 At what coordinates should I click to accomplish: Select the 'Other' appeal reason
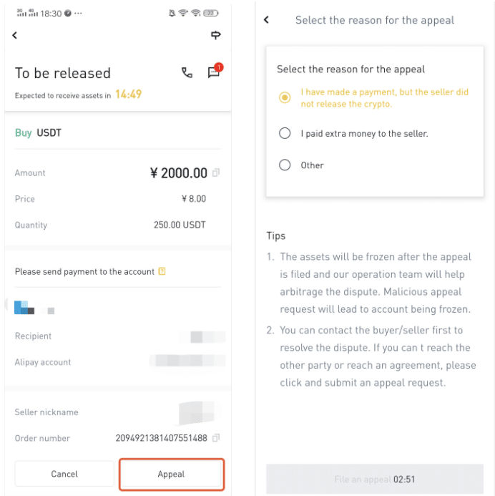tap(285, 165)
